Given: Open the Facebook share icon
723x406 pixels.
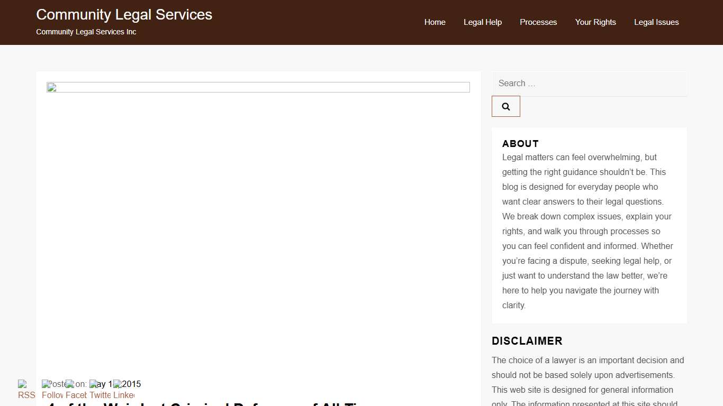Looking at the screenshot, I should click(x=76, y=390).
